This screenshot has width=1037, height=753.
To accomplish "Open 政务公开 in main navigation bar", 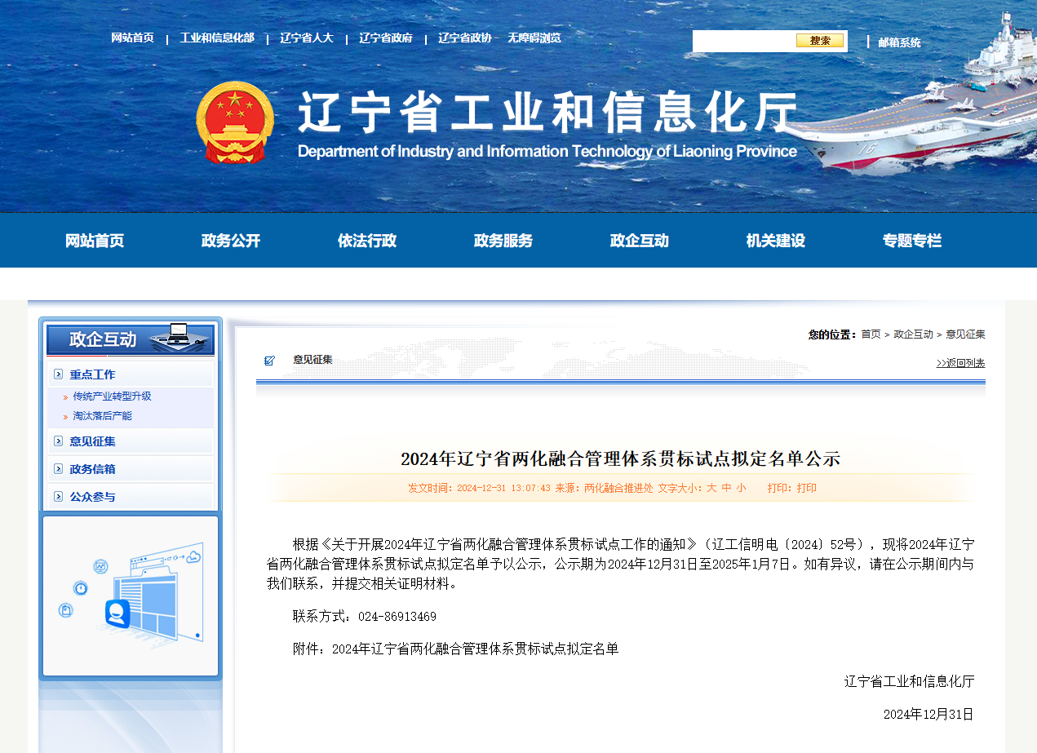I will [x=231, y=241].
